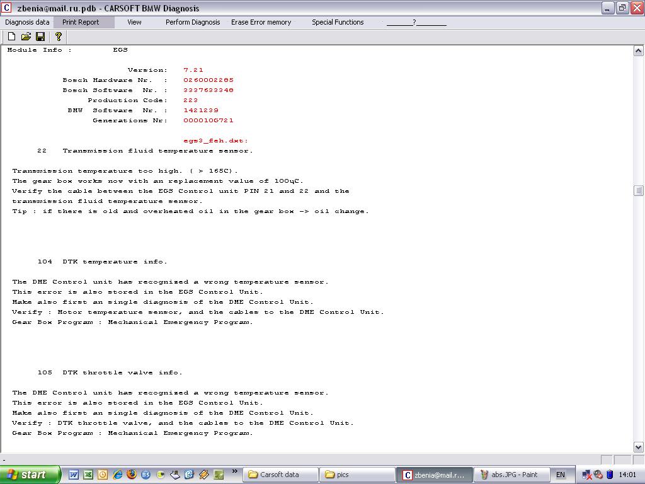
Task: Click the 14:01 system clock
Action: coord(627,475)
